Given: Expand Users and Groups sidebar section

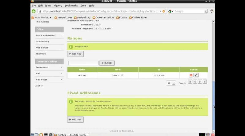Looking at the screenshot, I should point(49,35).
